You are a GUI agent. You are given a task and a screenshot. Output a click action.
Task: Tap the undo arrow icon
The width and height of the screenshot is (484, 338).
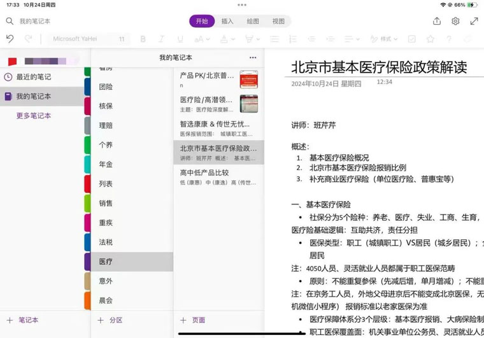[10, 39]
